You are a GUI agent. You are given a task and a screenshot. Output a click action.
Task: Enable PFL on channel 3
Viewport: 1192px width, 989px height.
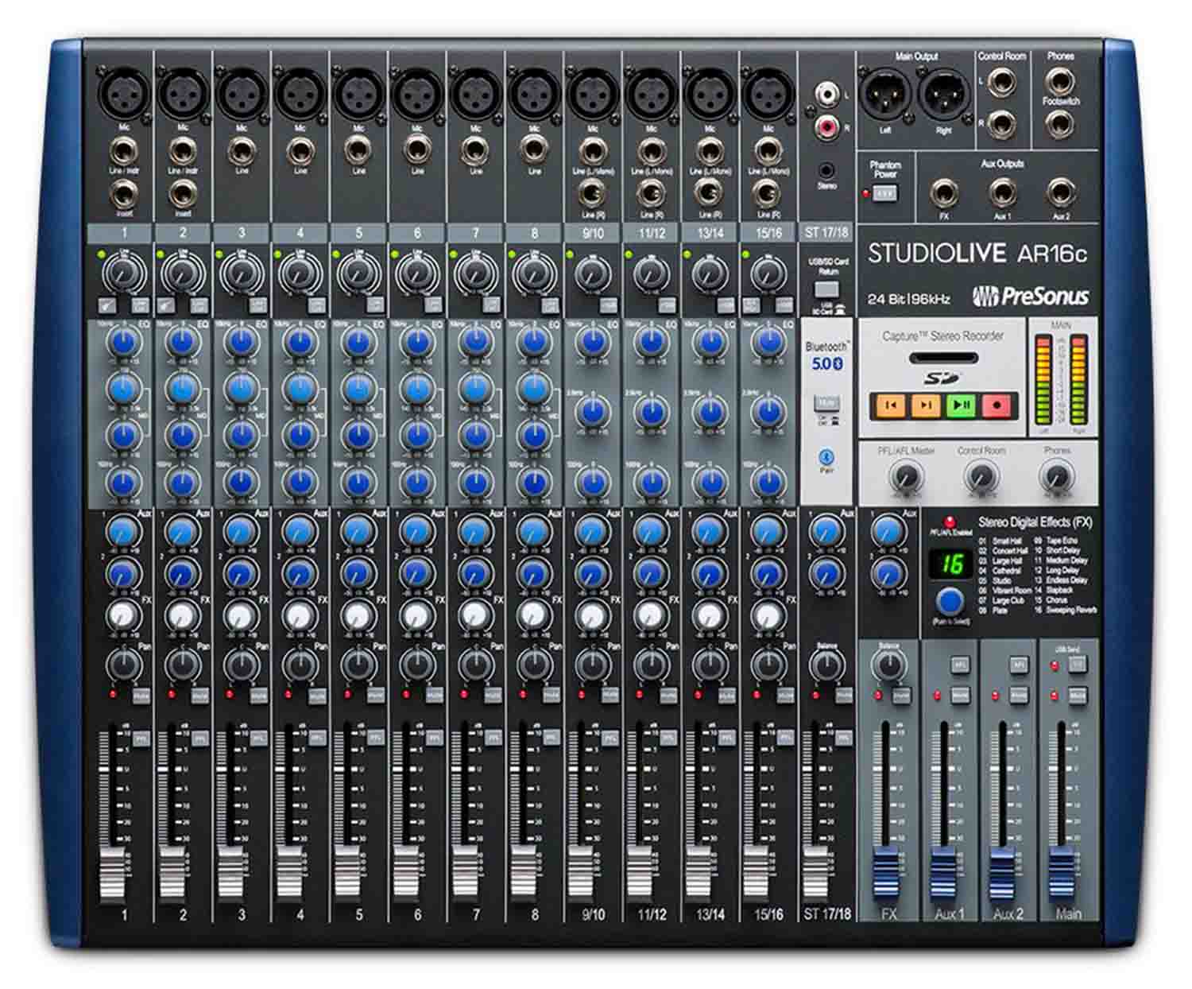[x=258, y=738]
